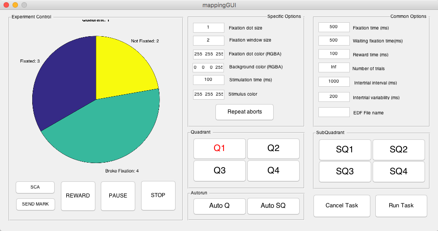This screenshot has width=438, height=231.
Task: Edit the Stimulus color field
Action: [208, 94]
